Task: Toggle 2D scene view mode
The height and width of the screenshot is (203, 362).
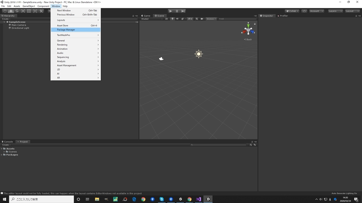Action: pyautogui.click(x=166, y=19)
